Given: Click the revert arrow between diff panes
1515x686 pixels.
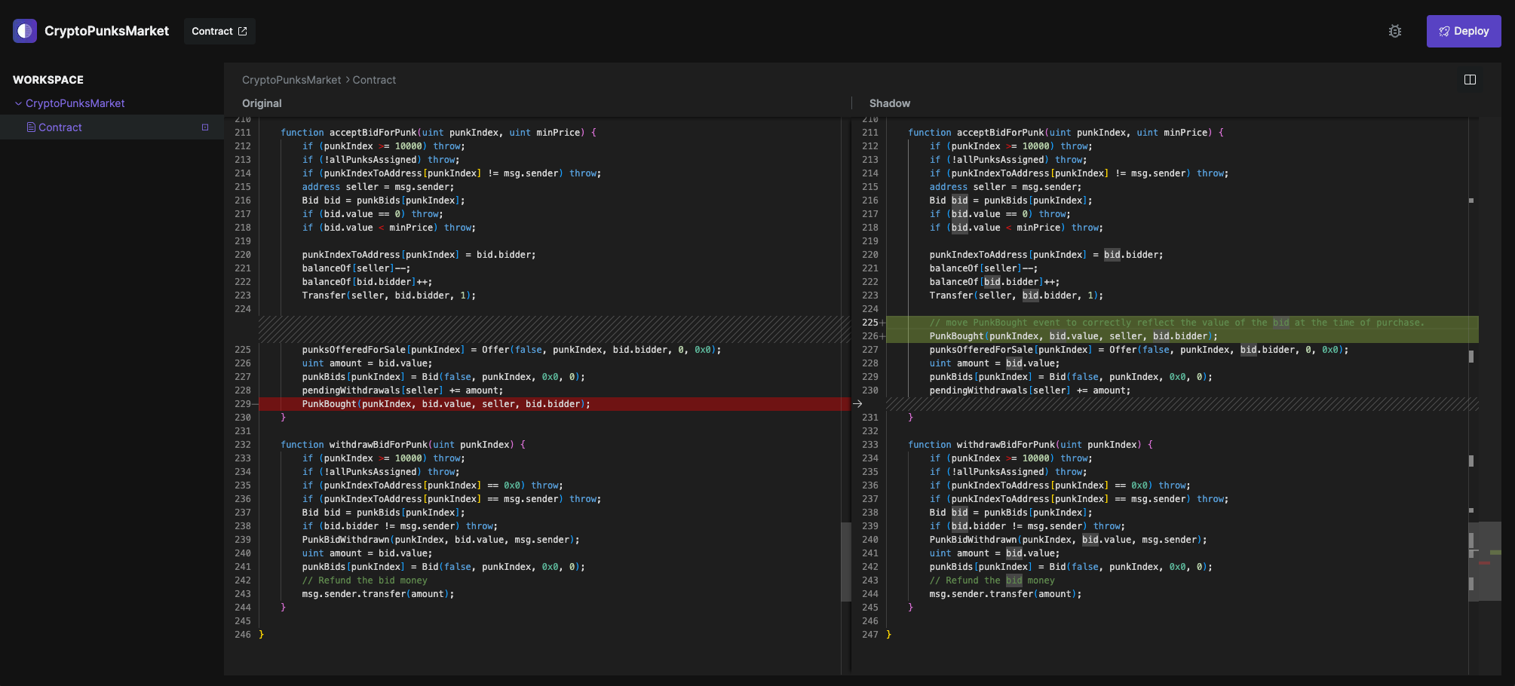Looking at the screenshot, I should click(x=857, y=404).
